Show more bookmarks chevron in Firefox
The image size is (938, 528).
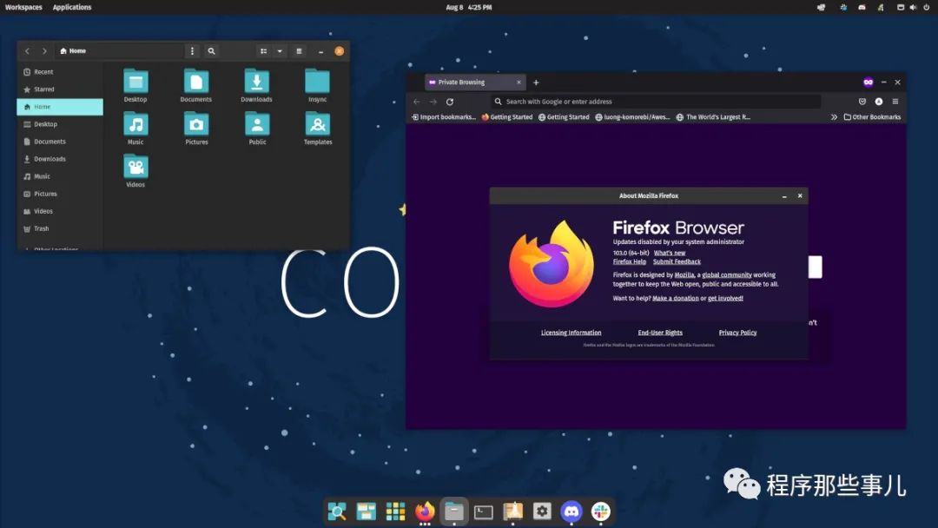834,117
